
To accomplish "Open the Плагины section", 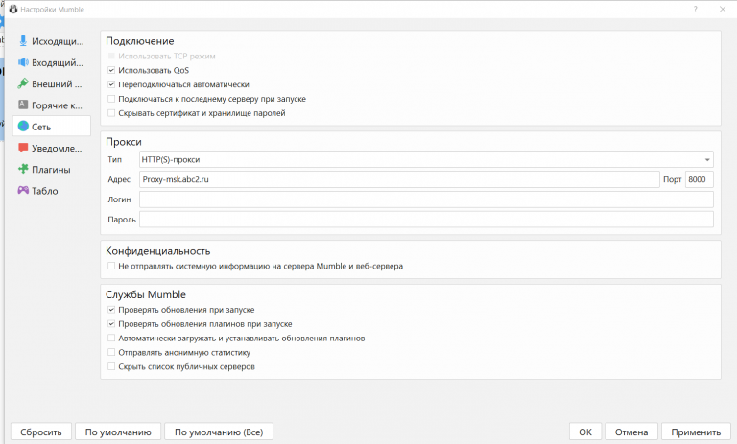I will point(52,169).
